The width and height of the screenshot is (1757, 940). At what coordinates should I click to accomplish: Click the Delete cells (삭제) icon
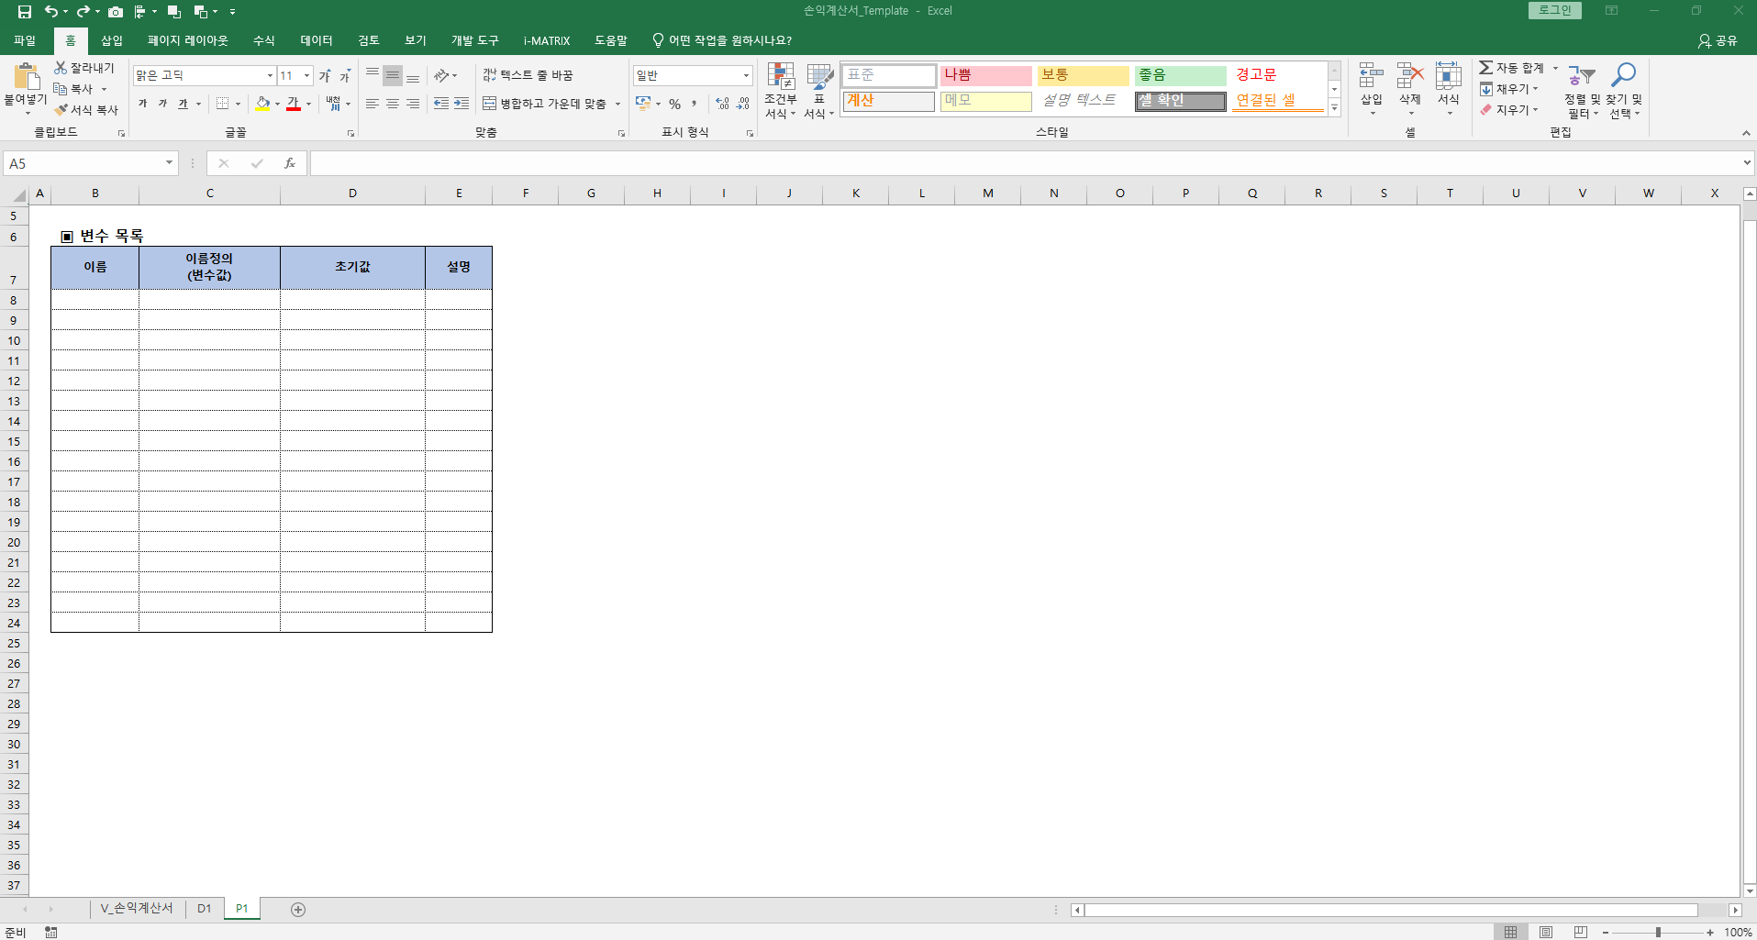point(1409,77)
